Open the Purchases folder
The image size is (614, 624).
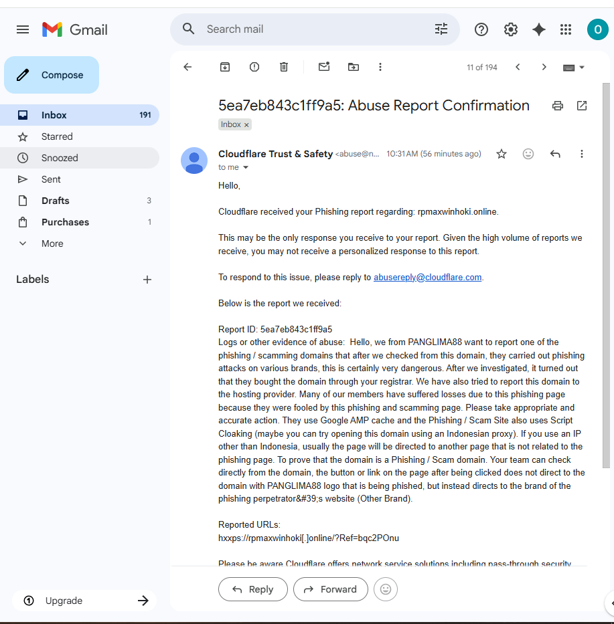tap(80, 222)
